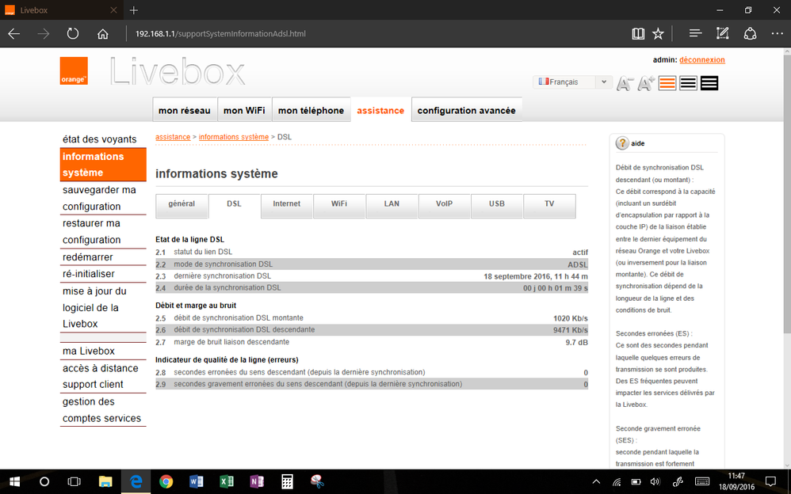
Task: Add page to favorites star icon
Action: (658, 34)
